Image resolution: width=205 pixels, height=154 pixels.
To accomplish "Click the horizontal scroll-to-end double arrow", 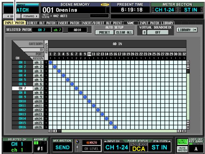I will coord(184,131).
